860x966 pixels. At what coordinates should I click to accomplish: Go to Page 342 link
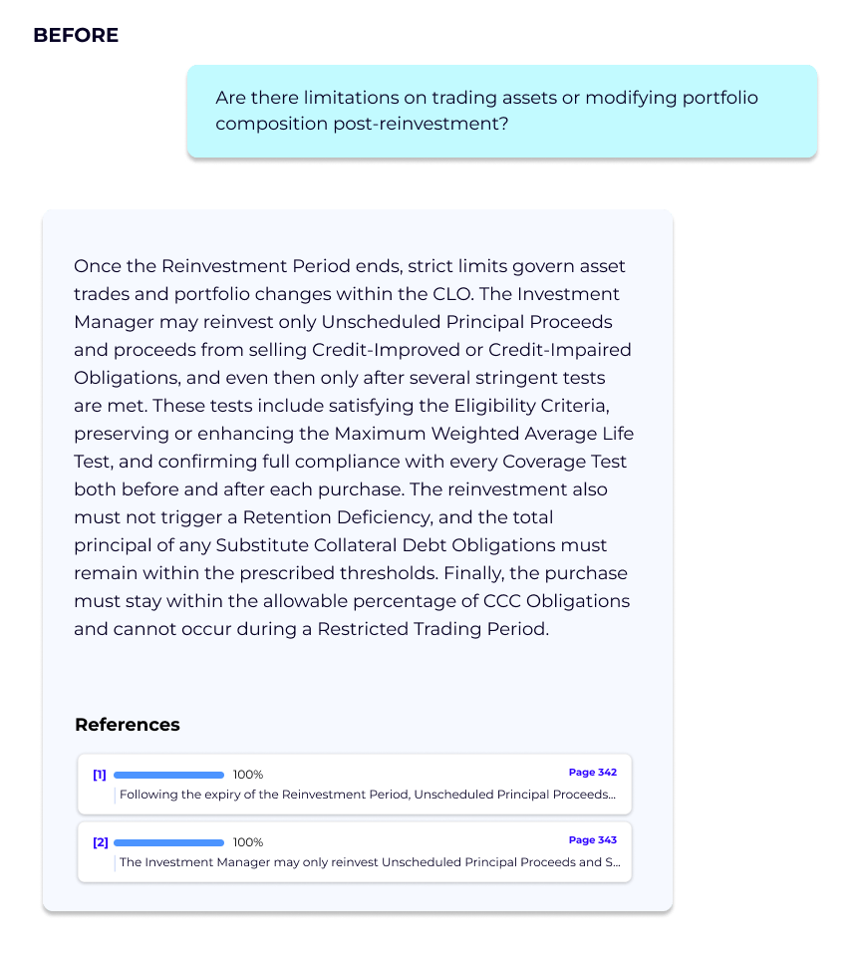point(593,772)
